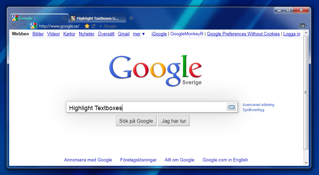The height and width of the screenshot is (175, 319).
Task: Reload the page with the refresh icon
Action: click(94, 26)
